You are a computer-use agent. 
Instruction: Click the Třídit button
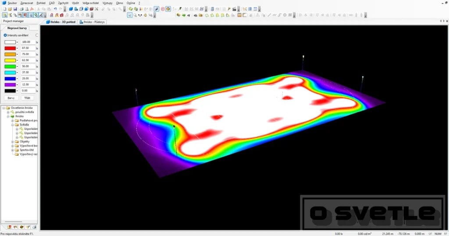click(27, 98)
